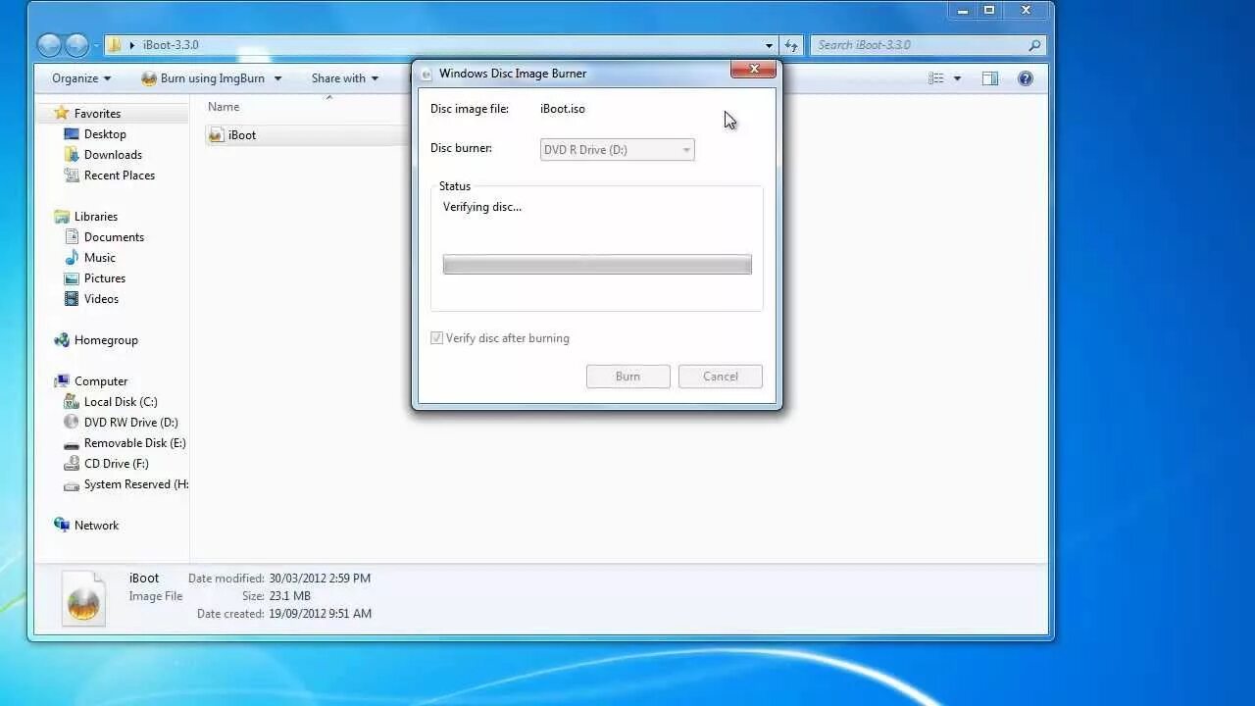1255x706 pixels.
Task: Click the arrow before iBoot-3.3.0 in address bar
Action: tap(132, 45)
